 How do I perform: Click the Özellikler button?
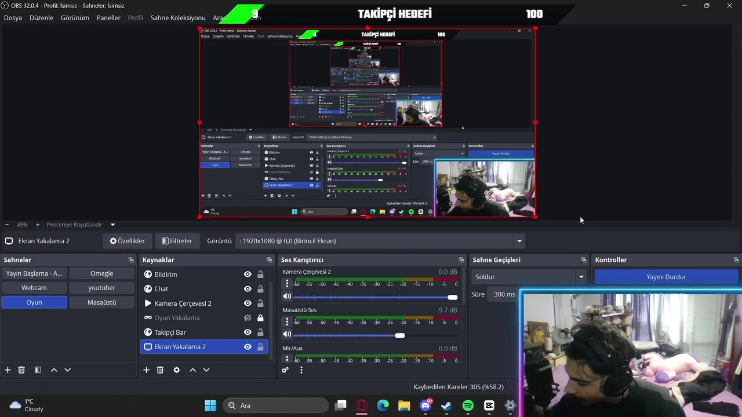point(127,241)
